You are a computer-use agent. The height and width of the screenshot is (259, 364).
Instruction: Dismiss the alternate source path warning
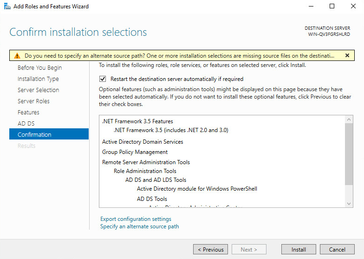click(347, 55)
